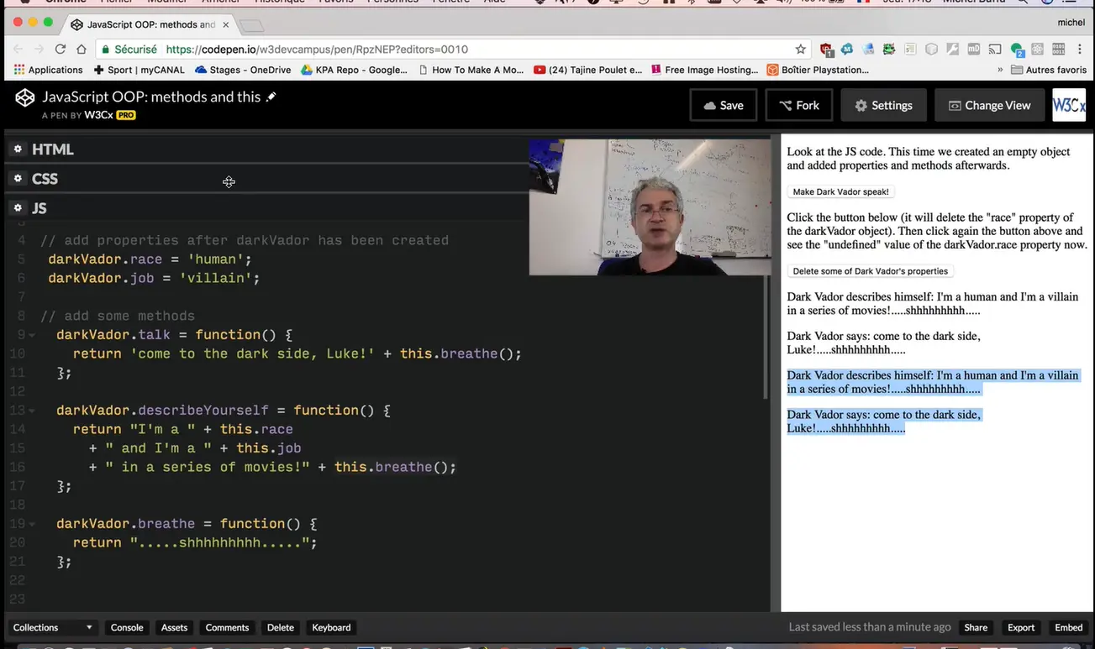
Task: Collapse the code fold at line 9
Action: [32, 335]
